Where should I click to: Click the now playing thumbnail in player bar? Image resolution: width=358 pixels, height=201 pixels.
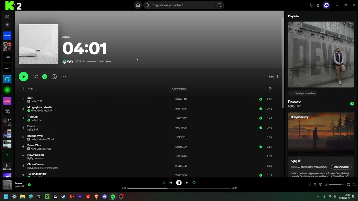tap(7, 185)
